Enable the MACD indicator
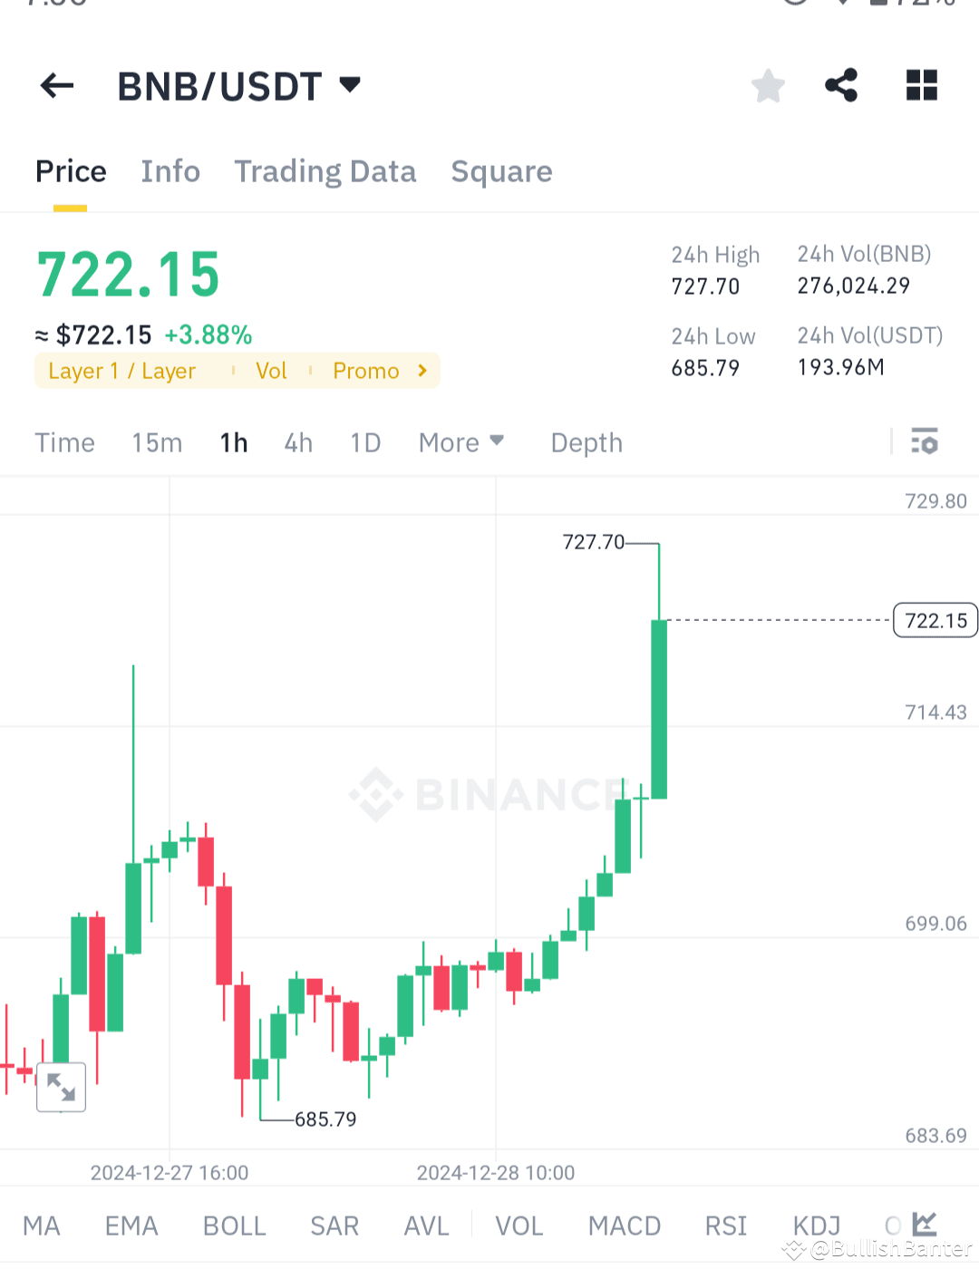Image resolution: width=979 pixels, height=1269 pixels. point(624,1225)
